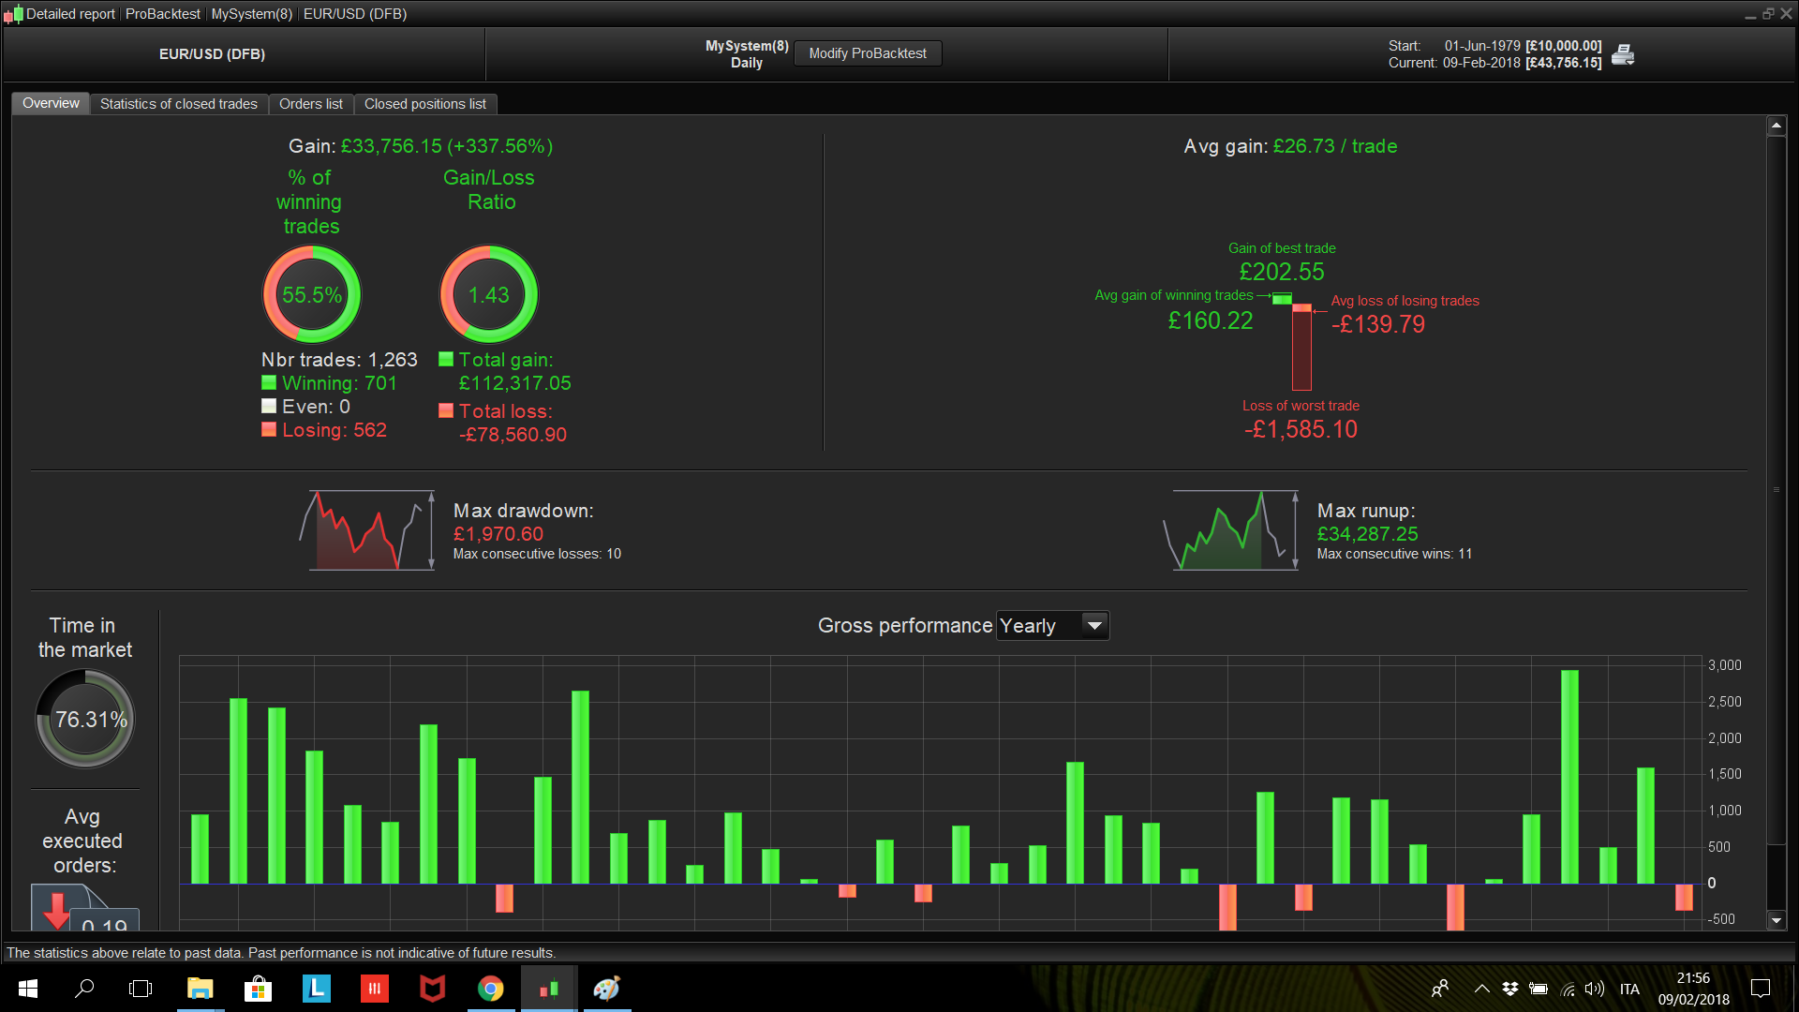Open McAfee from the taskbar
This screenshot has height=1012, width=1799.
[432, 989]
